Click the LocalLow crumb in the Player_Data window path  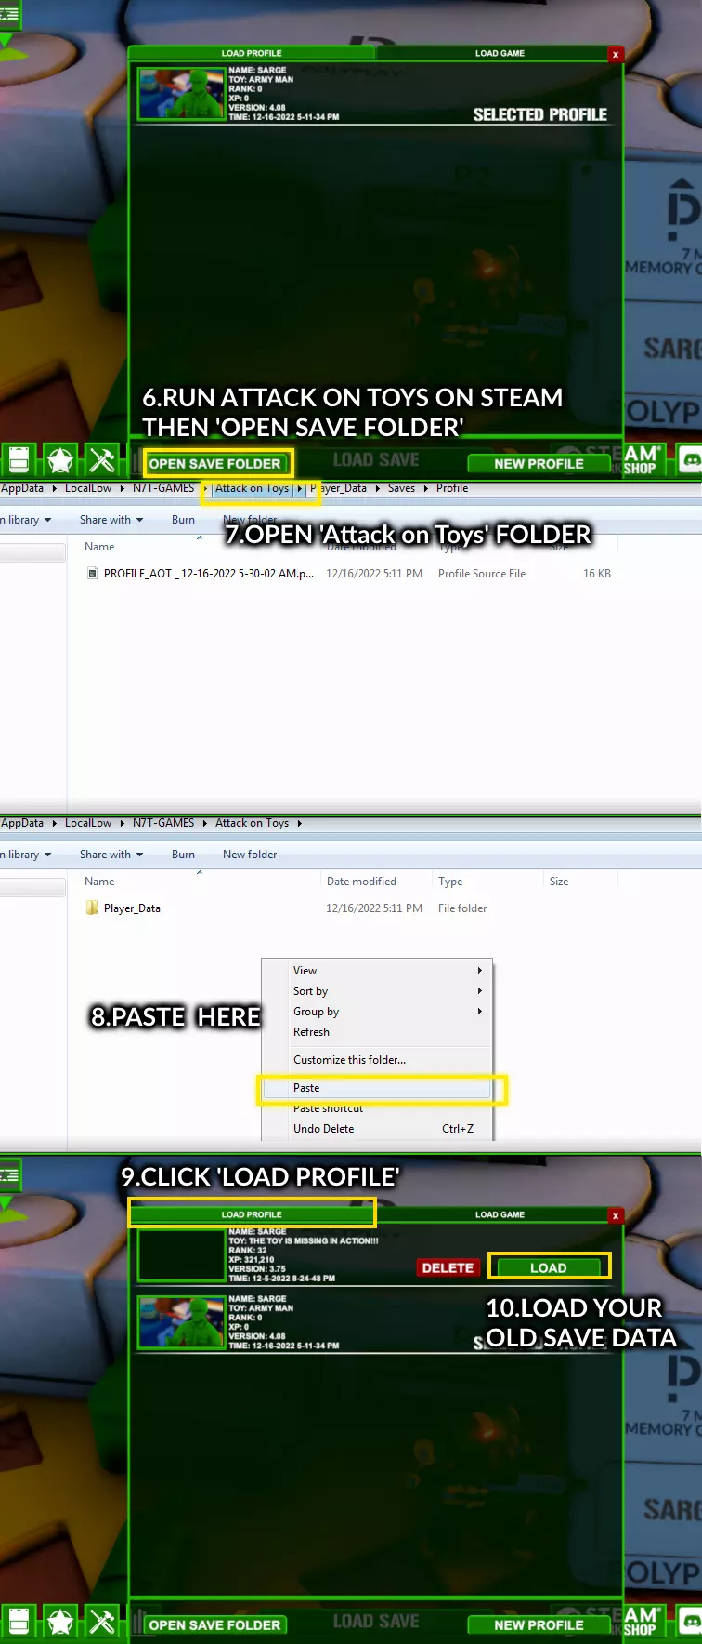88,823
